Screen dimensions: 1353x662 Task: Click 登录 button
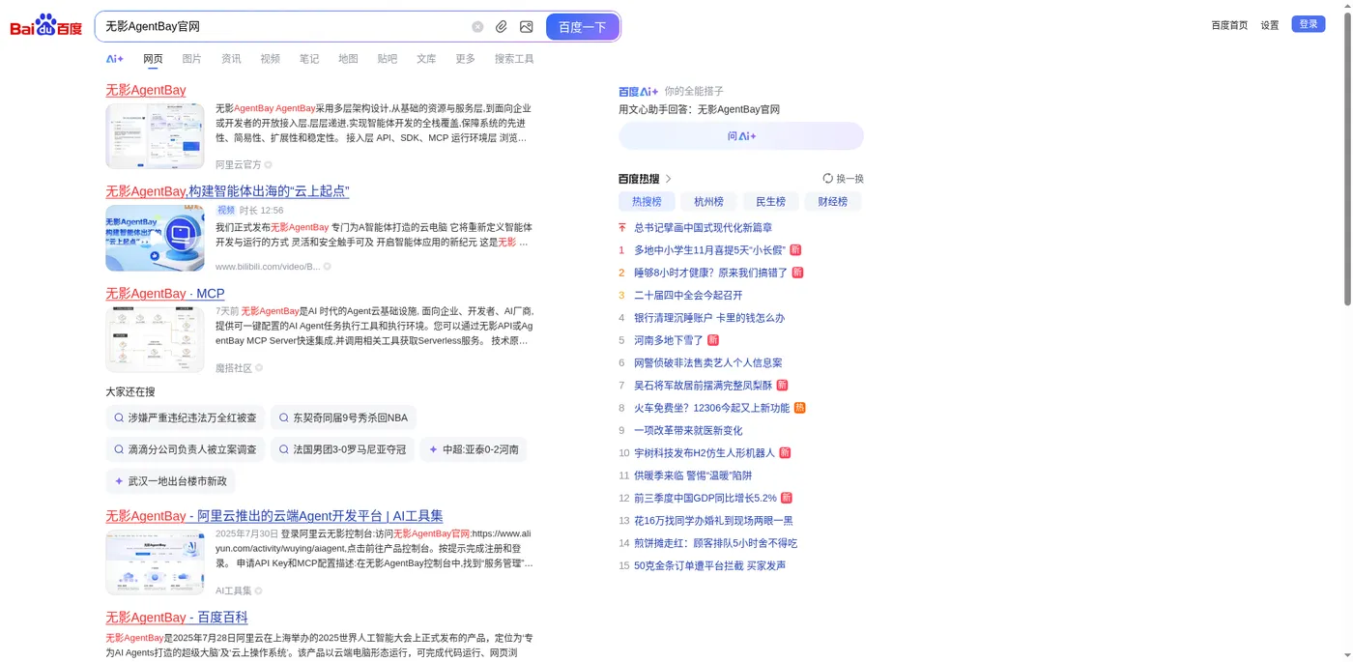pyautogui.click(x=1309, y=24)
